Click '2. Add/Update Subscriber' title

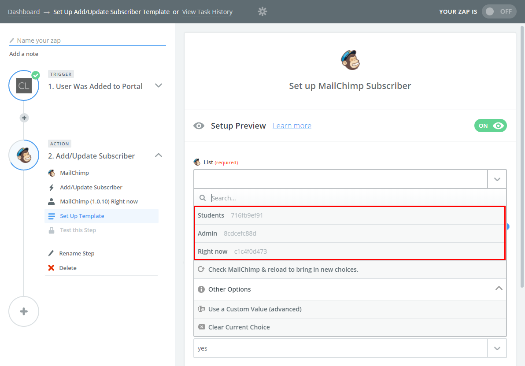coord(92,156)
